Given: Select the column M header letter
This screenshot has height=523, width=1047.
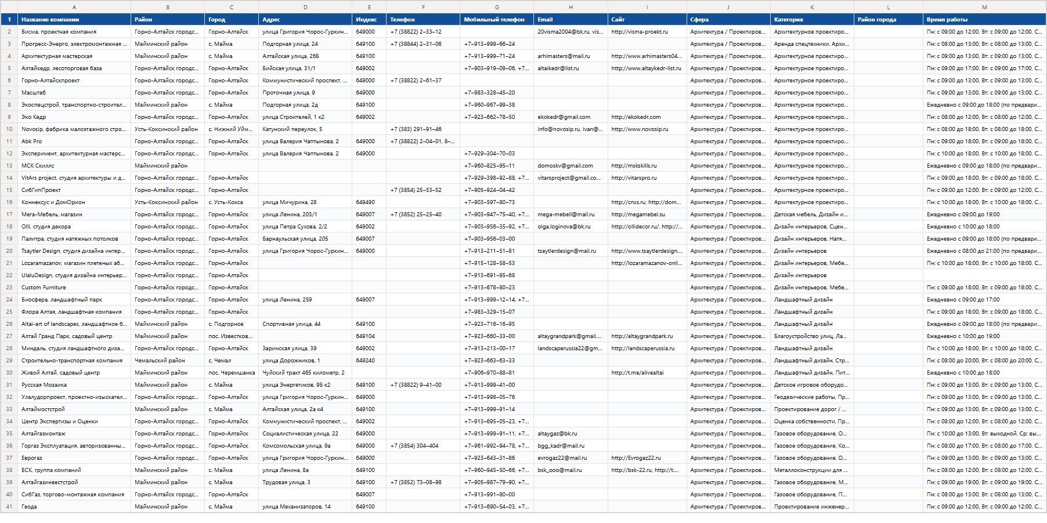Looking at the screenshot, I should (984, 7).
